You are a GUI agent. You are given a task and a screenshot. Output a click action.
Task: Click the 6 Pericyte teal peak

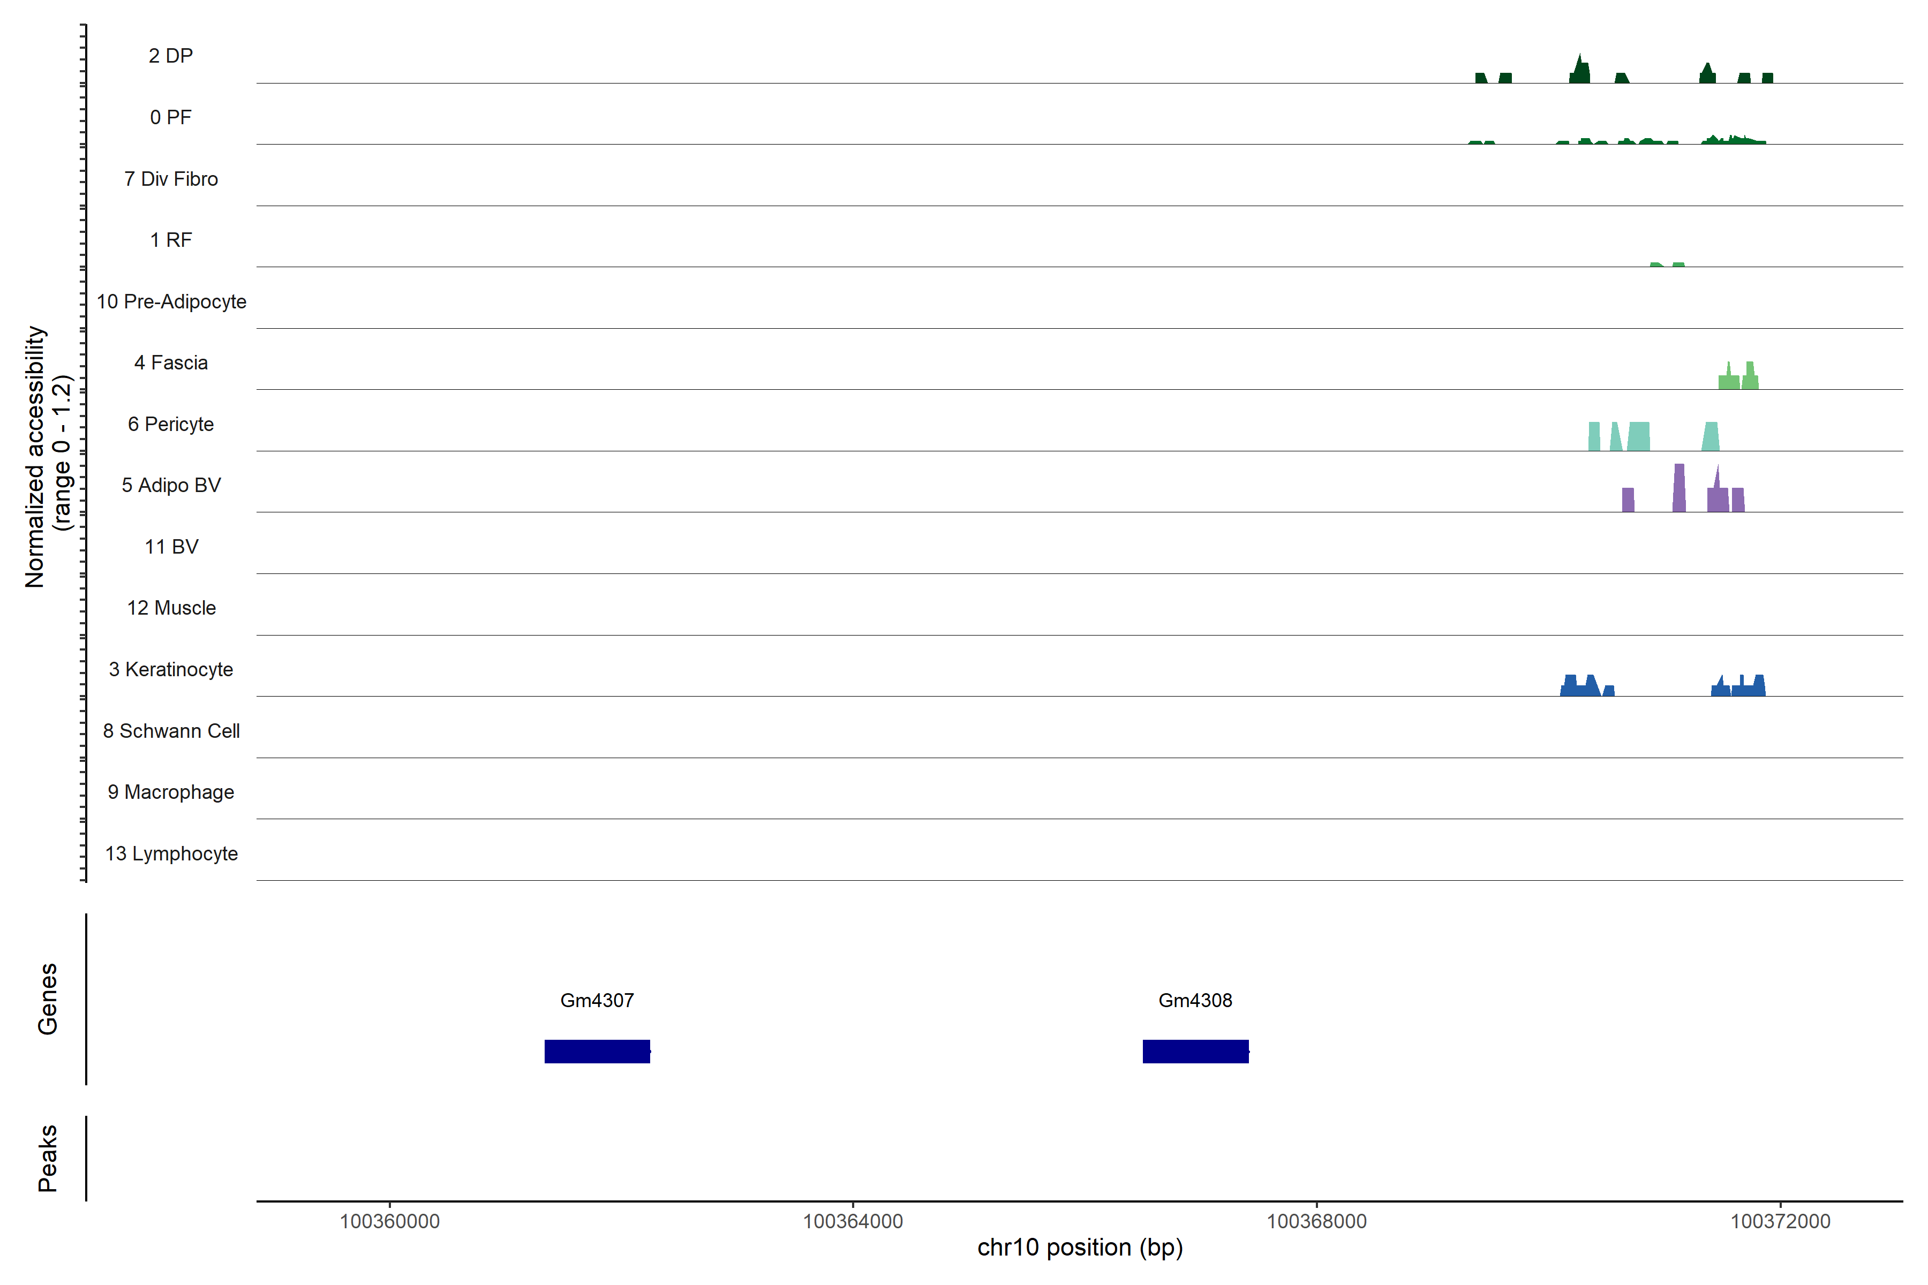(1639, 437)
